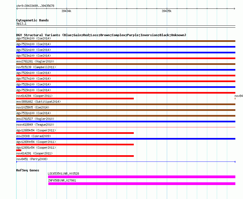This screenshot has height=199, width=243.
Task: Select blue bar under esv29308
Action: coord(126,139)
